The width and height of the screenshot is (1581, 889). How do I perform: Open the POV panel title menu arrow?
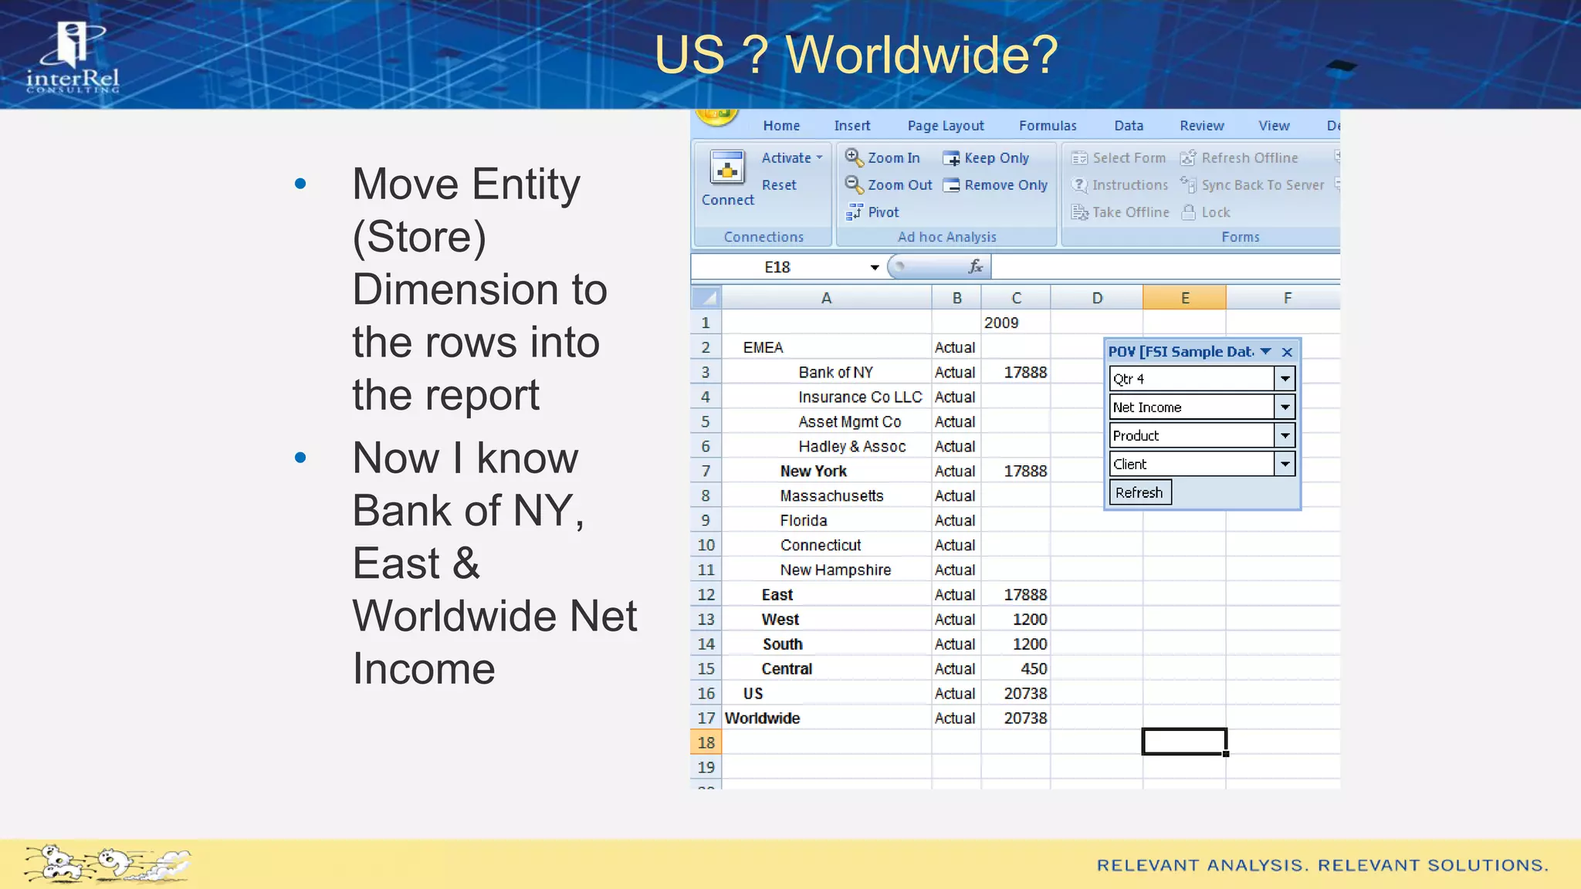click(x=1266, y=352)
